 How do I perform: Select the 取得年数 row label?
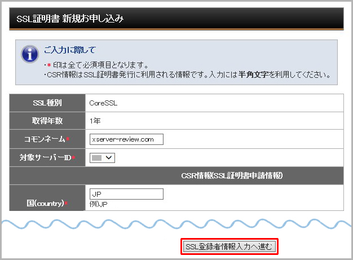point(47,121)
